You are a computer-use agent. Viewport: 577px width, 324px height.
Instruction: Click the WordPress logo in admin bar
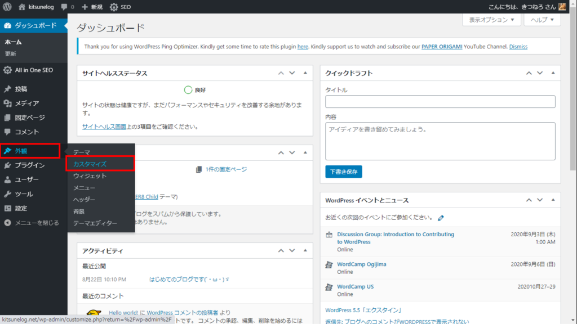tap(7, 7)
